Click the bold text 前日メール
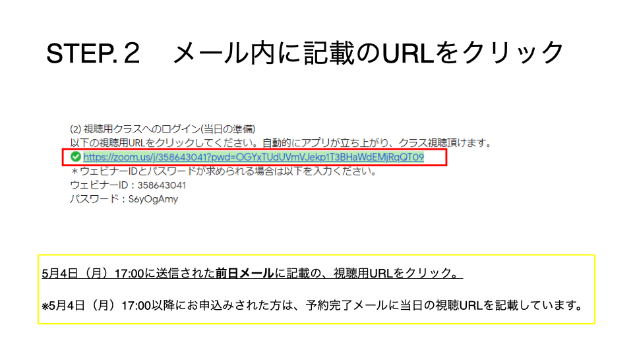This screenshot has height=356, width=633. pos(245,273)
